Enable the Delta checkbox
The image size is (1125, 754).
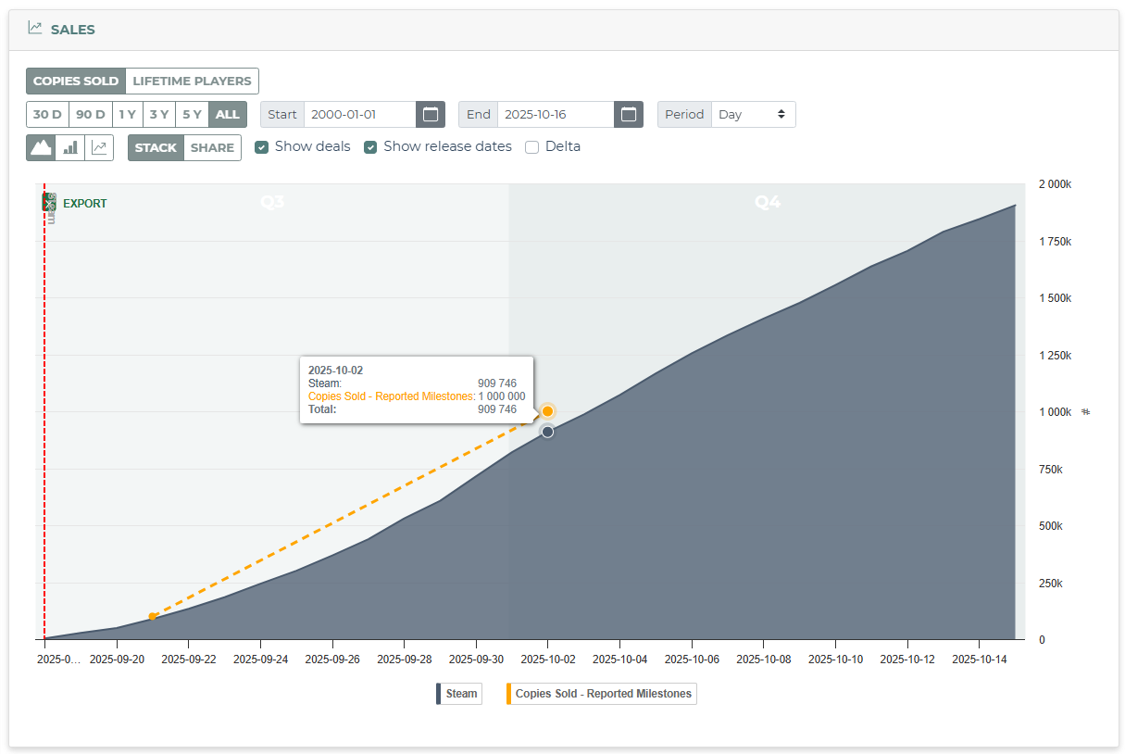tap(532, 146)
